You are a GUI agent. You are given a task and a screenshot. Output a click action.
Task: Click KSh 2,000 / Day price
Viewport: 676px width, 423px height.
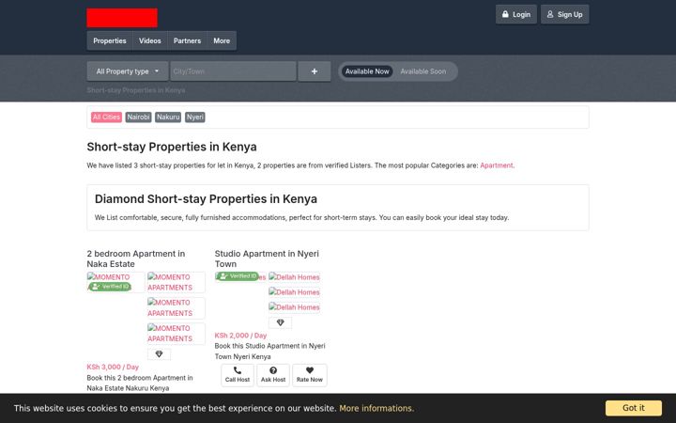pos(240,336)
